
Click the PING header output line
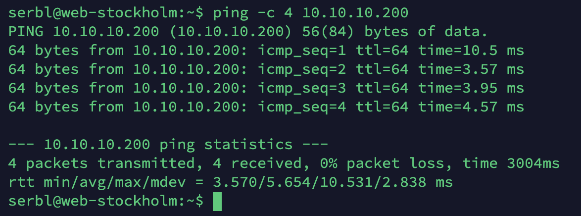click(x=247, y=32)
